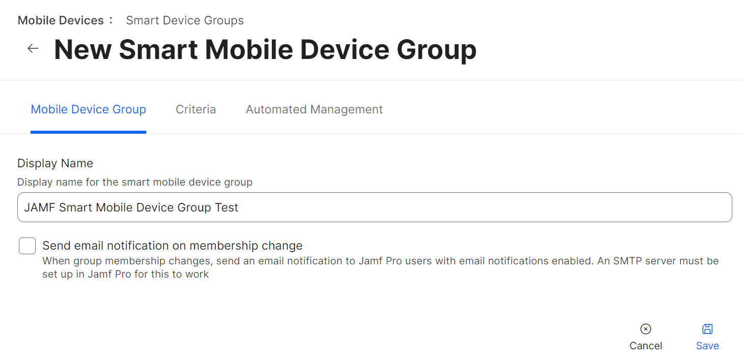Click the 'Send email notification on membership change' label
Viewport: 742px width, 362px height.
click(x=173, y=246)
